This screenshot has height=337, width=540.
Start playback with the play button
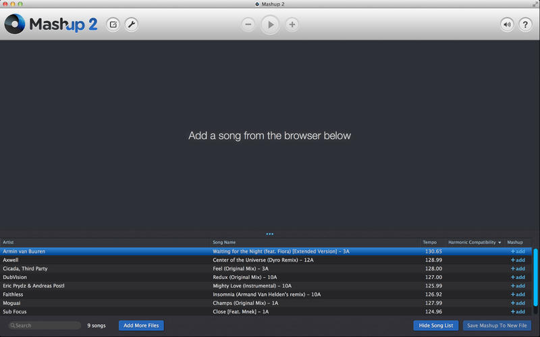tap(270, 25)
